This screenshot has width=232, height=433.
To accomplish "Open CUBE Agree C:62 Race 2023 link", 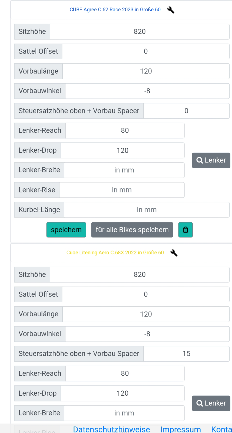I will (115, 10).
